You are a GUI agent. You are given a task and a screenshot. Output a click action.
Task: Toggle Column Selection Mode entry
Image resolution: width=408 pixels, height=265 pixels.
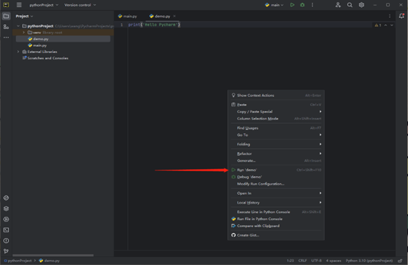pyautogui.click(x=276, y=118)
